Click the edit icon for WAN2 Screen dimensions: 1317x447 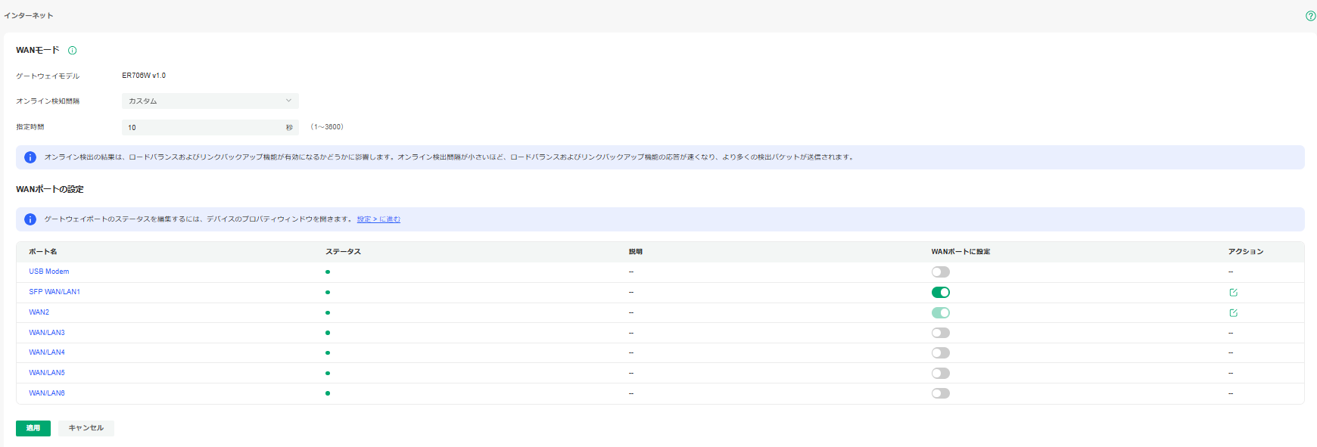(1233, 313)
